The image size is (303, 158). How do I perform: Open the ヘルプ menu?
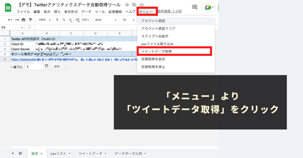pos(130,12)
